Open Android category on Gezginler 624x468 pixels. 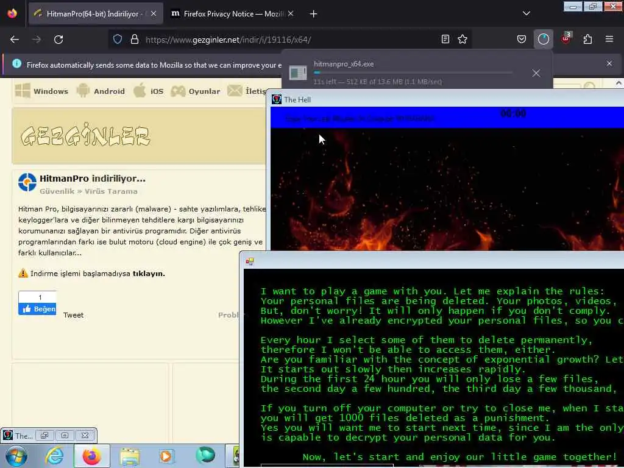101,91
